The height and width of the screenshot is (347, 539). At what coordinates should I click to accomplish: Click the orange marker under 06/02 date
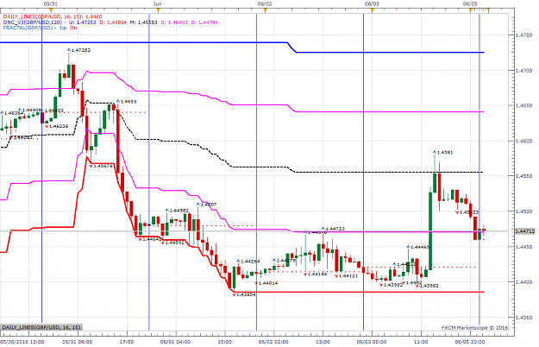pyautogui.click(x=265, y=10)
